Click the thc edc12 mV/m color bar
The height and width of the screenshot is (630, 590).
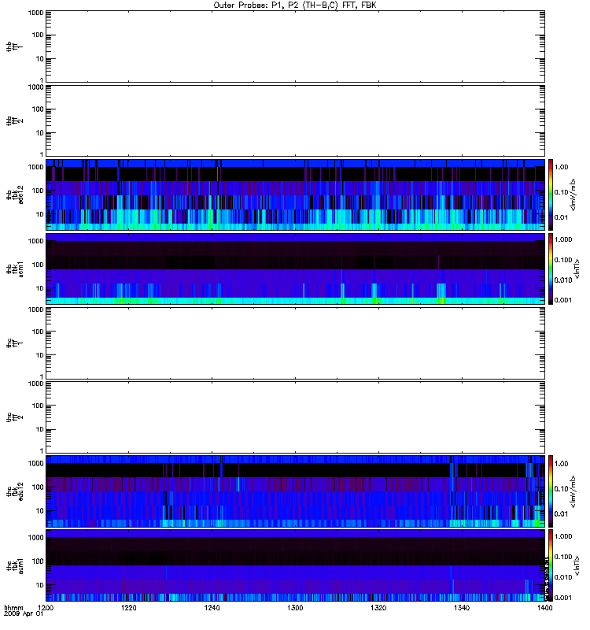click(551, 491)
